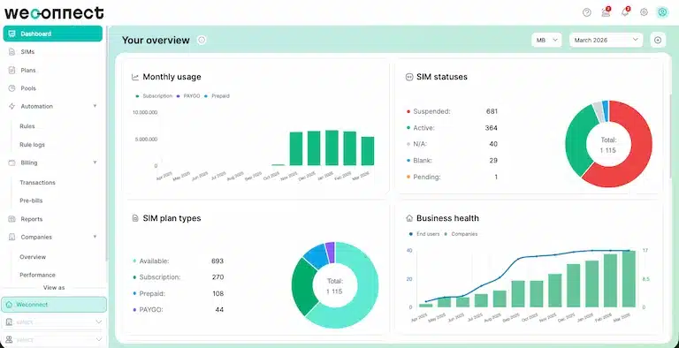
Task: Click the add widget plus button
Action: 658,41
